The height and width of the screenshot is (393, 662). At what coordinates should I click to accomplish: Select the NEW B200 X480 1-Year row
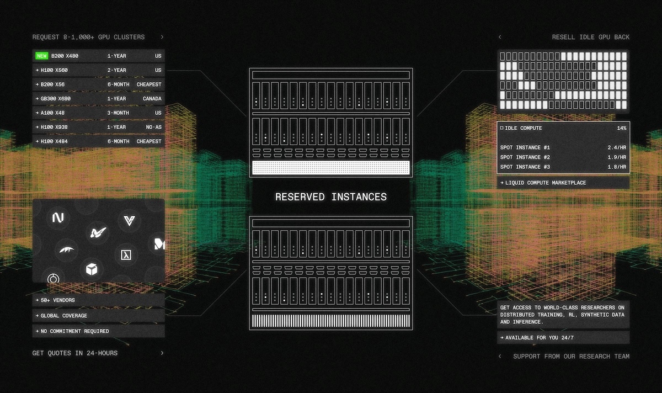click(x=98, y=56)
